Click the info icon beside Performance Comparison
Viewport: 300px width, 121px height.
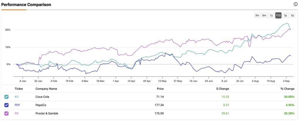(296, 4)
